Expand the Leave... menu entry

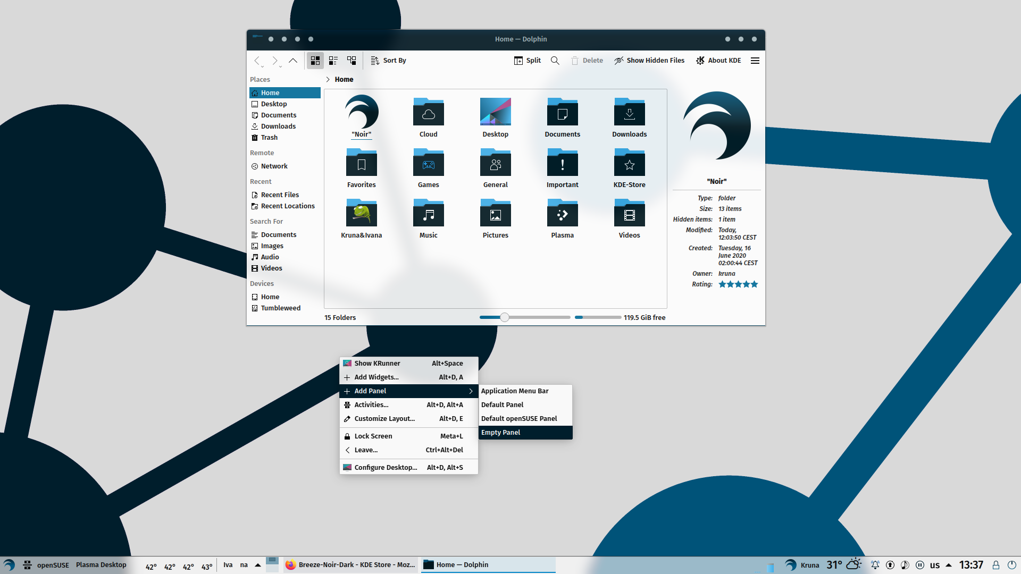pos(409,450)
